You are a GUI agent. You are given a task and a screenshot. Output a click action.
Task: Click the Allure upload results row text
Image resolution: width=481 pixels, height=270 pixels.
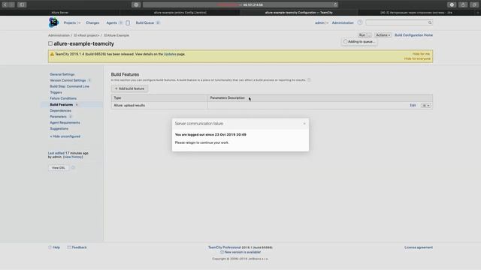(x=129, y=105)
